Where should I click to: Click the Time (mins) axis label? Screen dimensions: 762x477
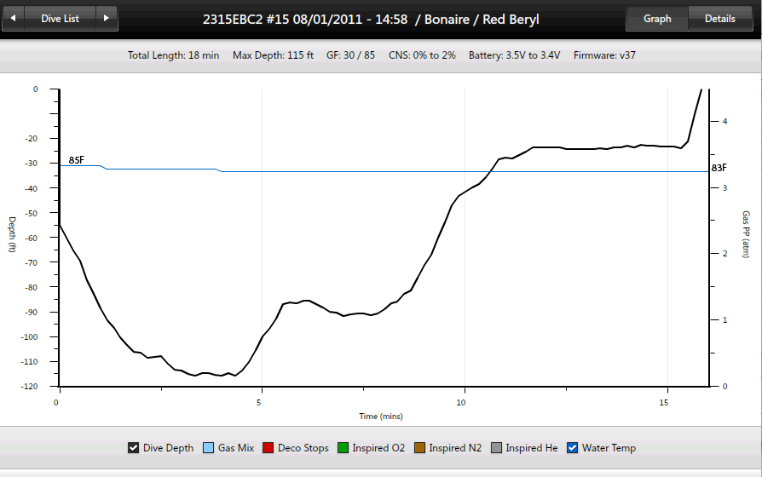[x=380, y=417]
